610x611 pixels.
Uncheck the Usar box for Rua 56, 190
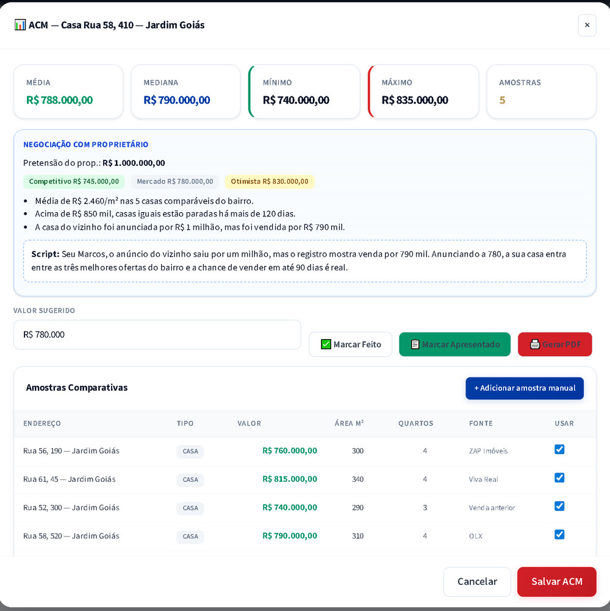tap(559, 449)
